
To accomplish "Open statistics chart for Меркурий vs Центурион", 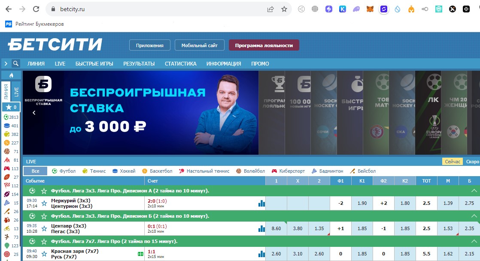I will click(261, 203).
